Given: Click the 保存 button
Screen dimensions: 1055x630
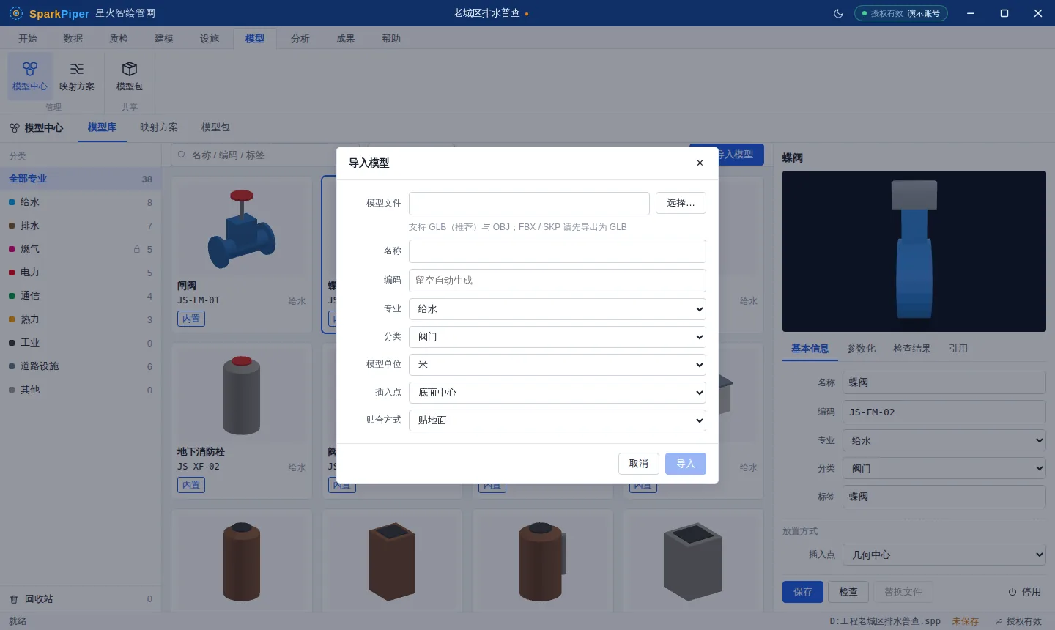Looking at the screenshot, I should click(803, 592).
